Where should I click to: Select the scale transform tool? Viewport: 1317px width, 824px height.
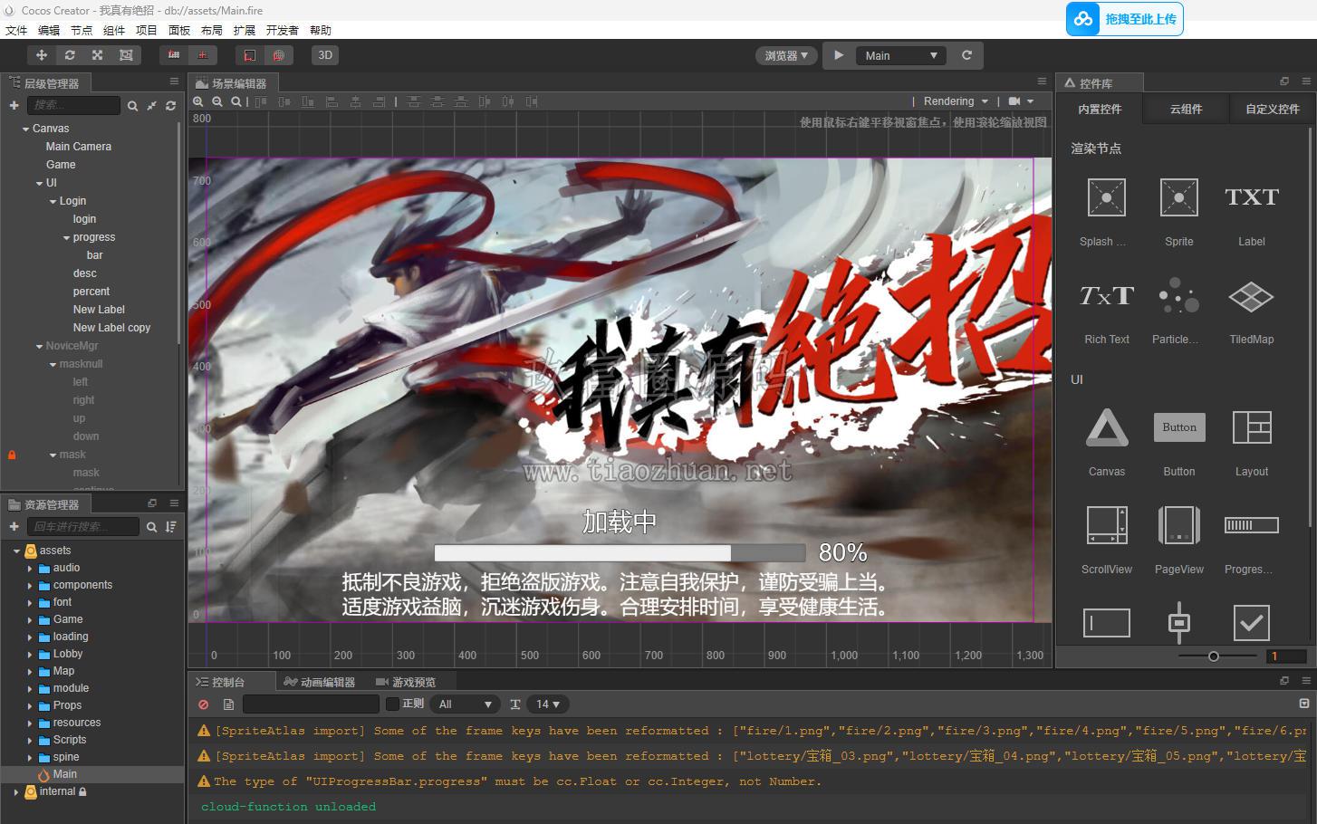(98, 55)
